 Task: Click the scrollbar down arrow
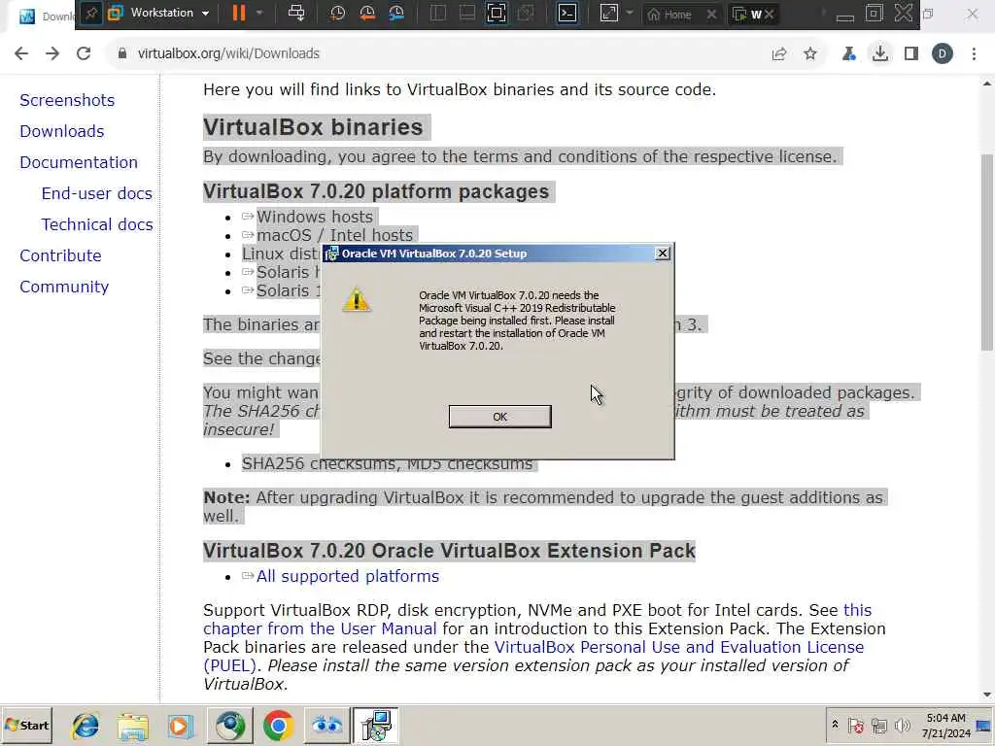pos(987,695)
